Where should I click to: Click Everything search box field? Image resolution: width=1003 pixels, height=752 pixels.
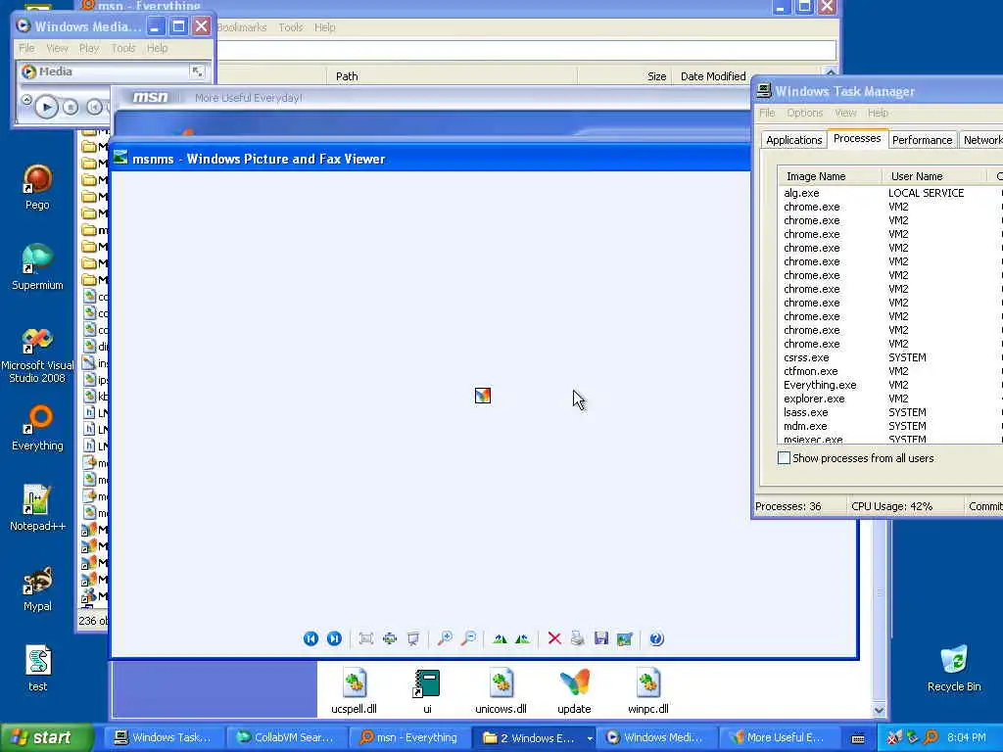[526, 51]
